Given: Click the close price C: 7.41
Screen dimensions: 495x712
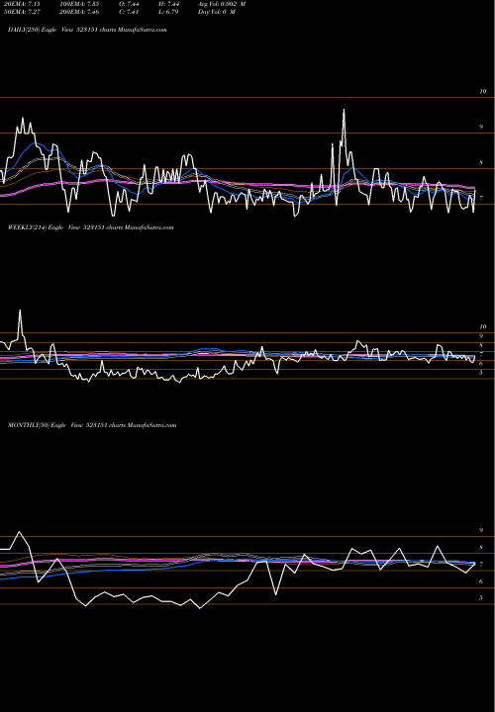Looking at the screenshot, I should pos(129,12).
